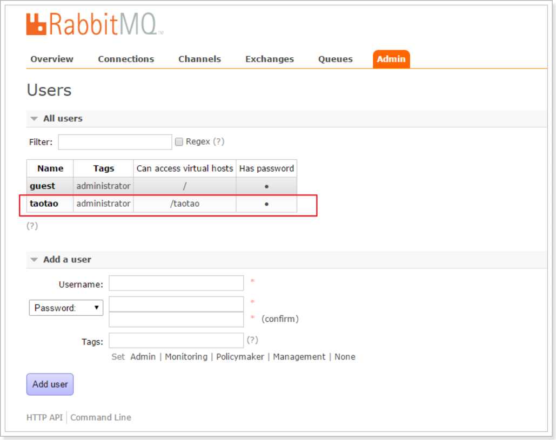This screenshot has height=440, width=556.
Task: Switch to the Queues tab
Action: (335, 59)
